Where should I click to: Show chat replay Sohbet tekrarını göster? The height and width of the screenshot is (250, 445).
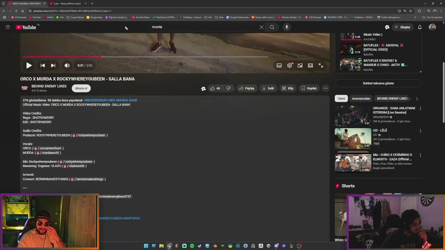pos(378,83)
